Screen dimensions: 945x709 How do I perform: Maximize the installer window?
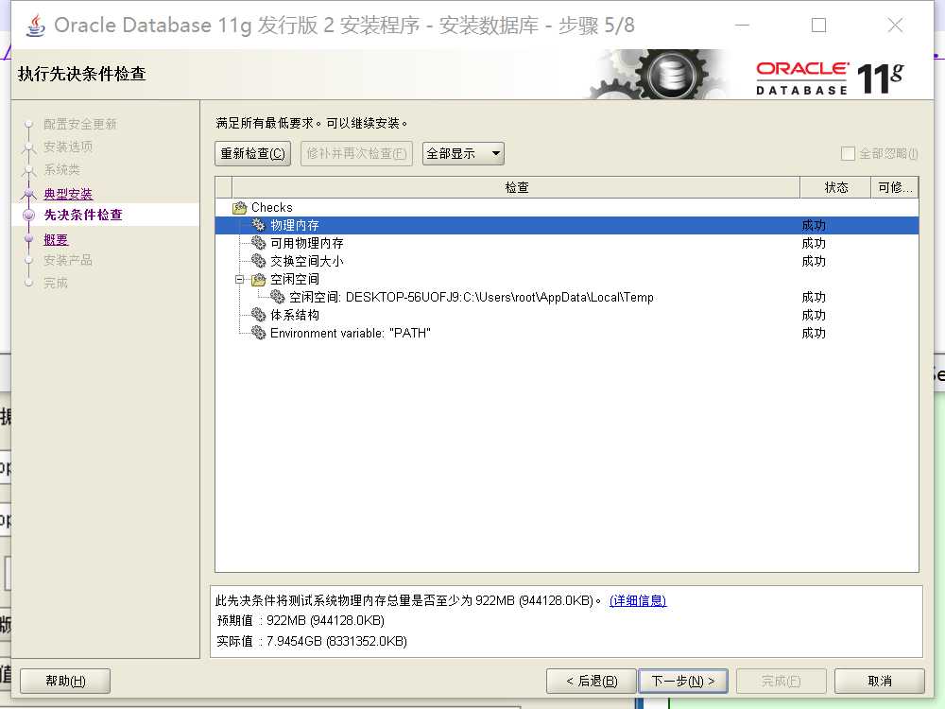(818, 26)
